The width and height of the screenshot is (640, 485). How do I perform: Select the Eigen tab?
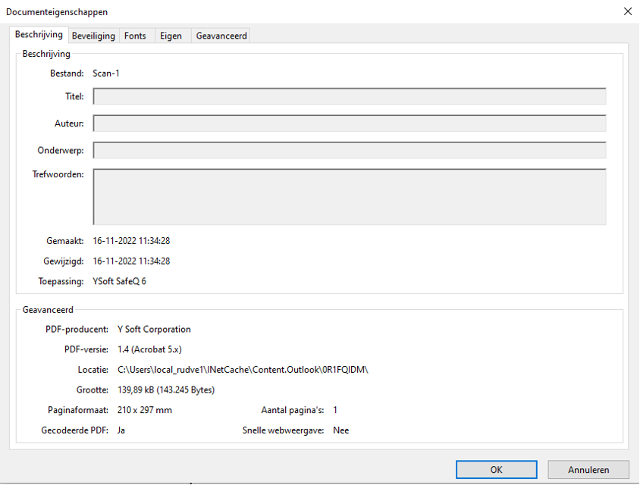coord(171,36)
